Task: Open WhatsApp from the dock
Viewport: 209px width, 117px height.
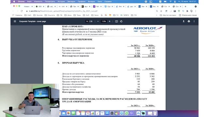Action: (126, 113)
